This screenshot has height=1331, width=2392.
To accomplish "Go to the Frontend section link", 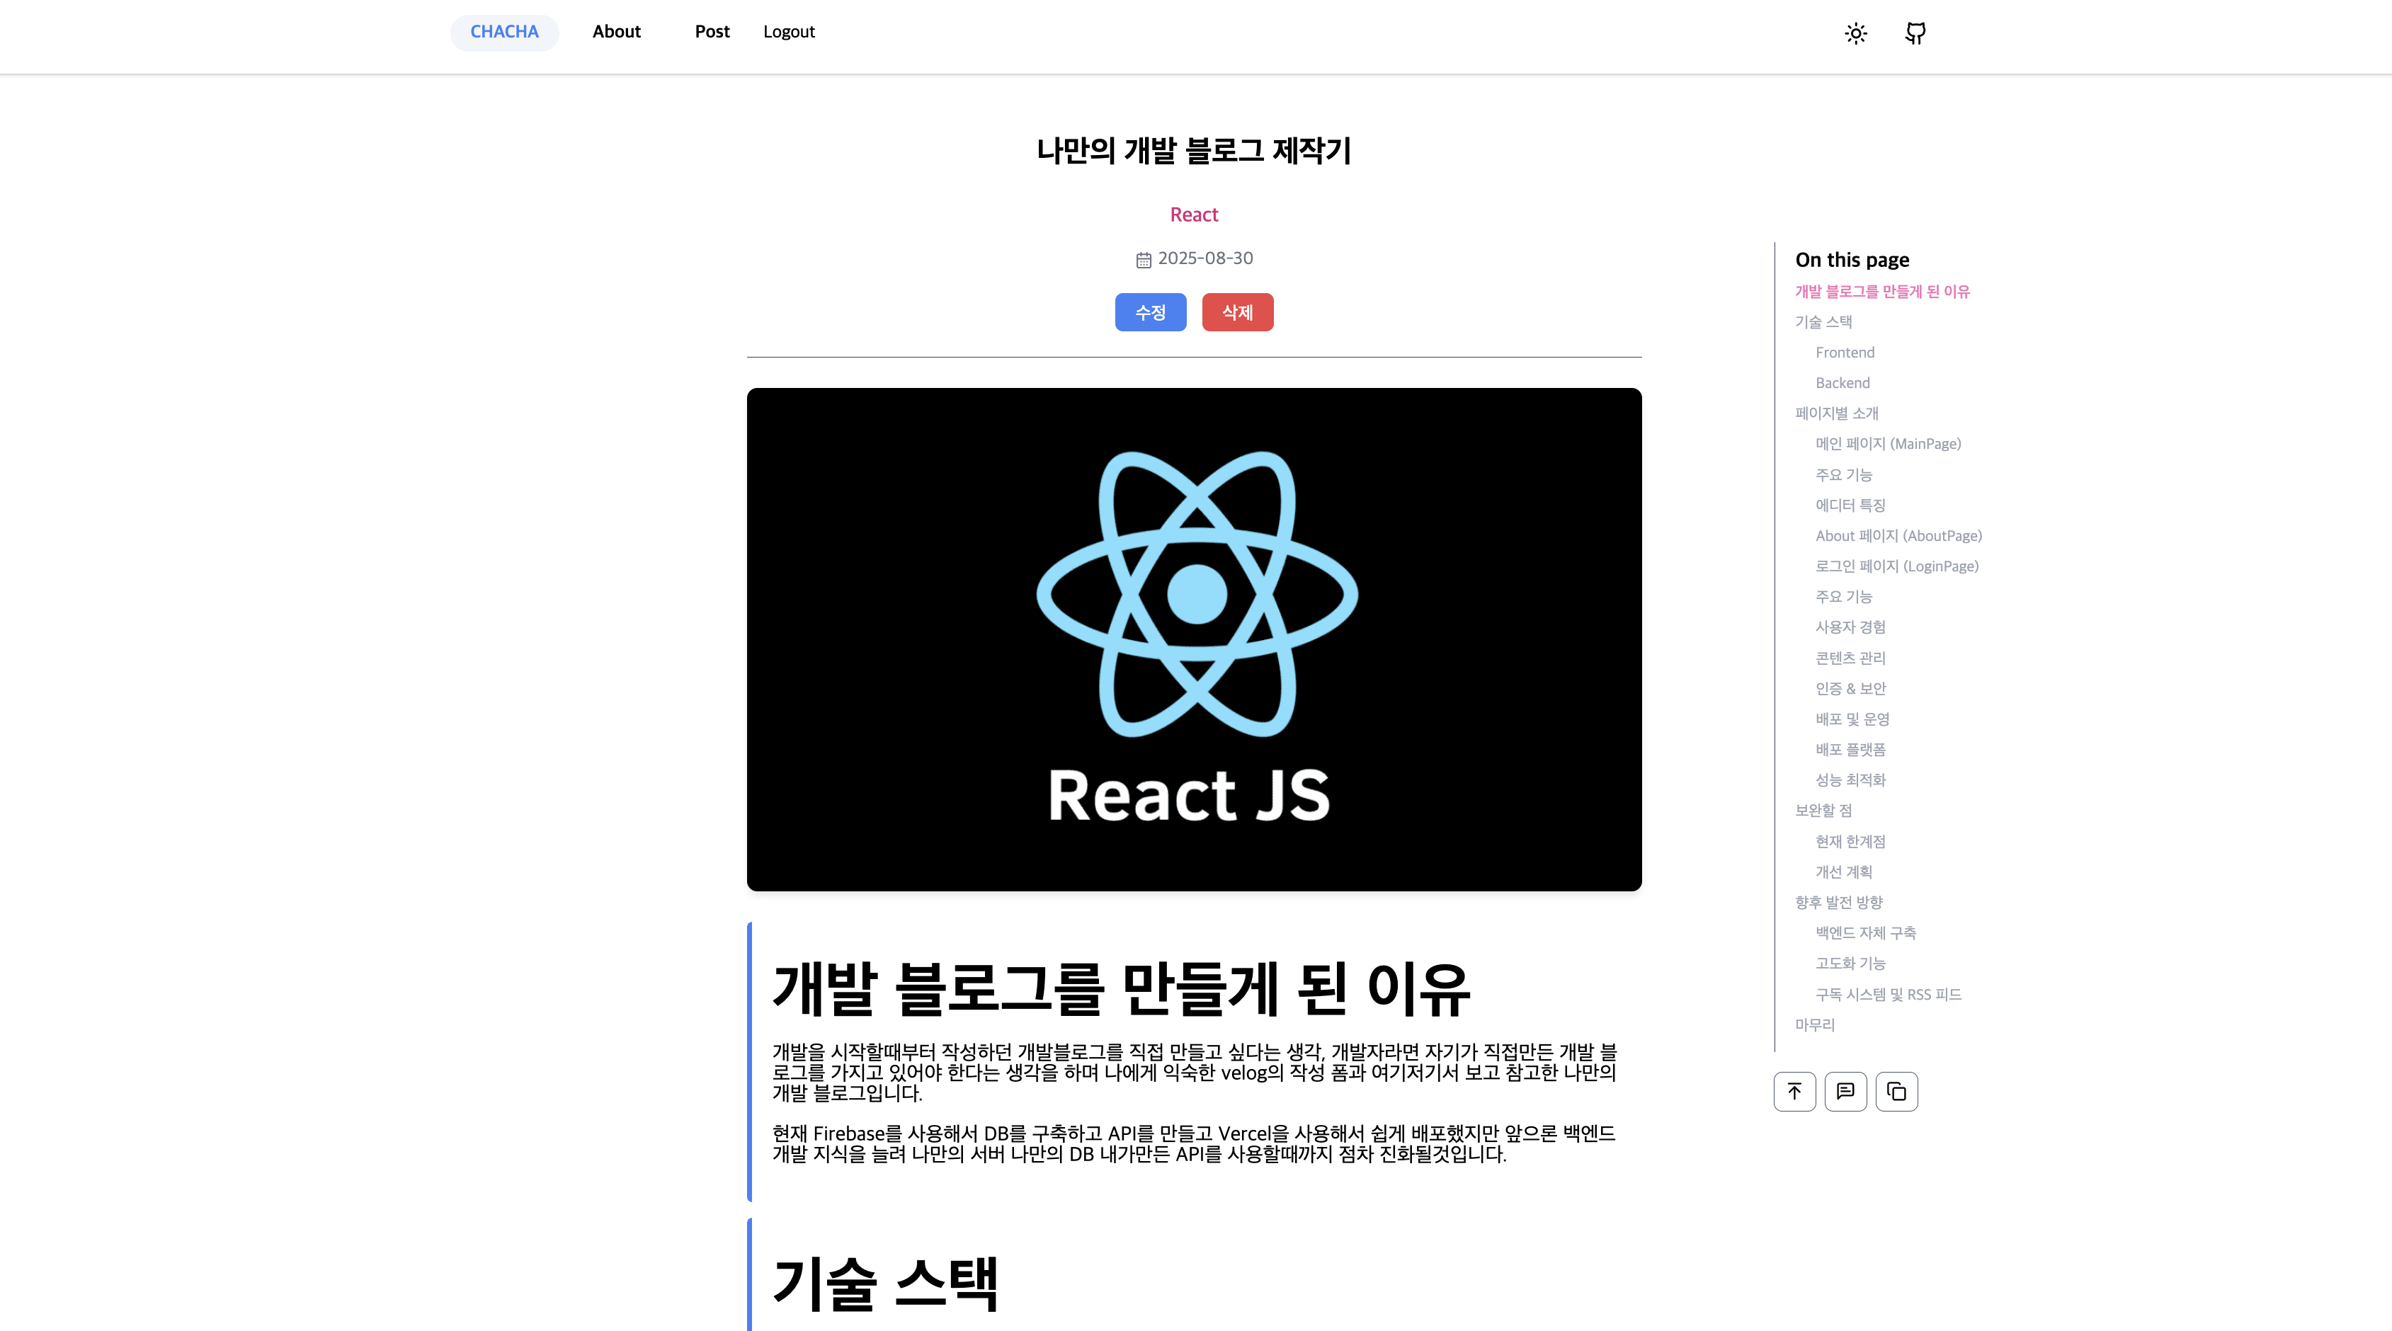I will (1845, 353).
